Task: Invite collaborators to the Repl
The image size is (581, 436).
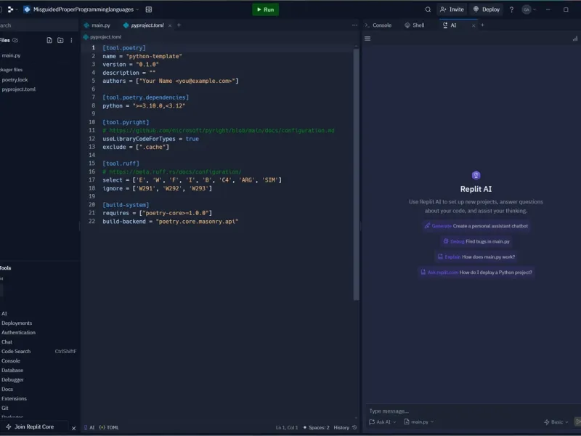Action: point(452,9)
